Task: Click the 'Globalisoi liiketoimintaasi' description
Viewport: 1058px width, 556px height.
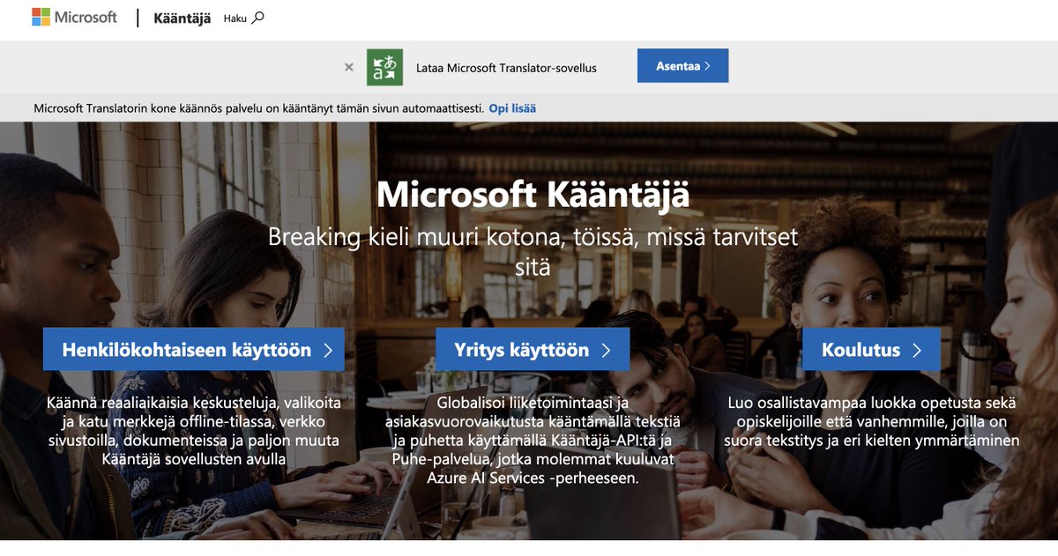Action: 533,441
